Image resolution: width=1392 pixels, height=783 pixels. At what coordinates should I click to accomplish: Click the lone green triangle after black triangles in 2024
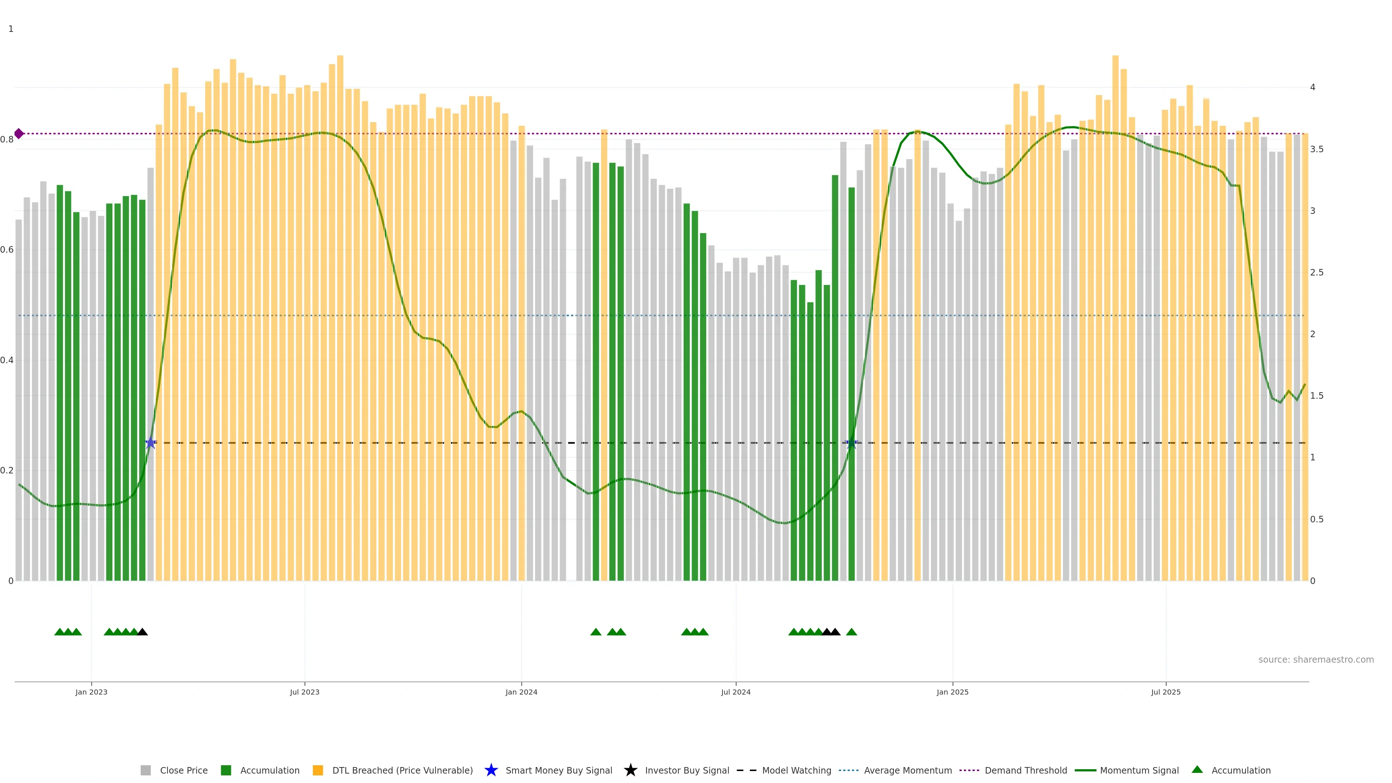point(851,632)
